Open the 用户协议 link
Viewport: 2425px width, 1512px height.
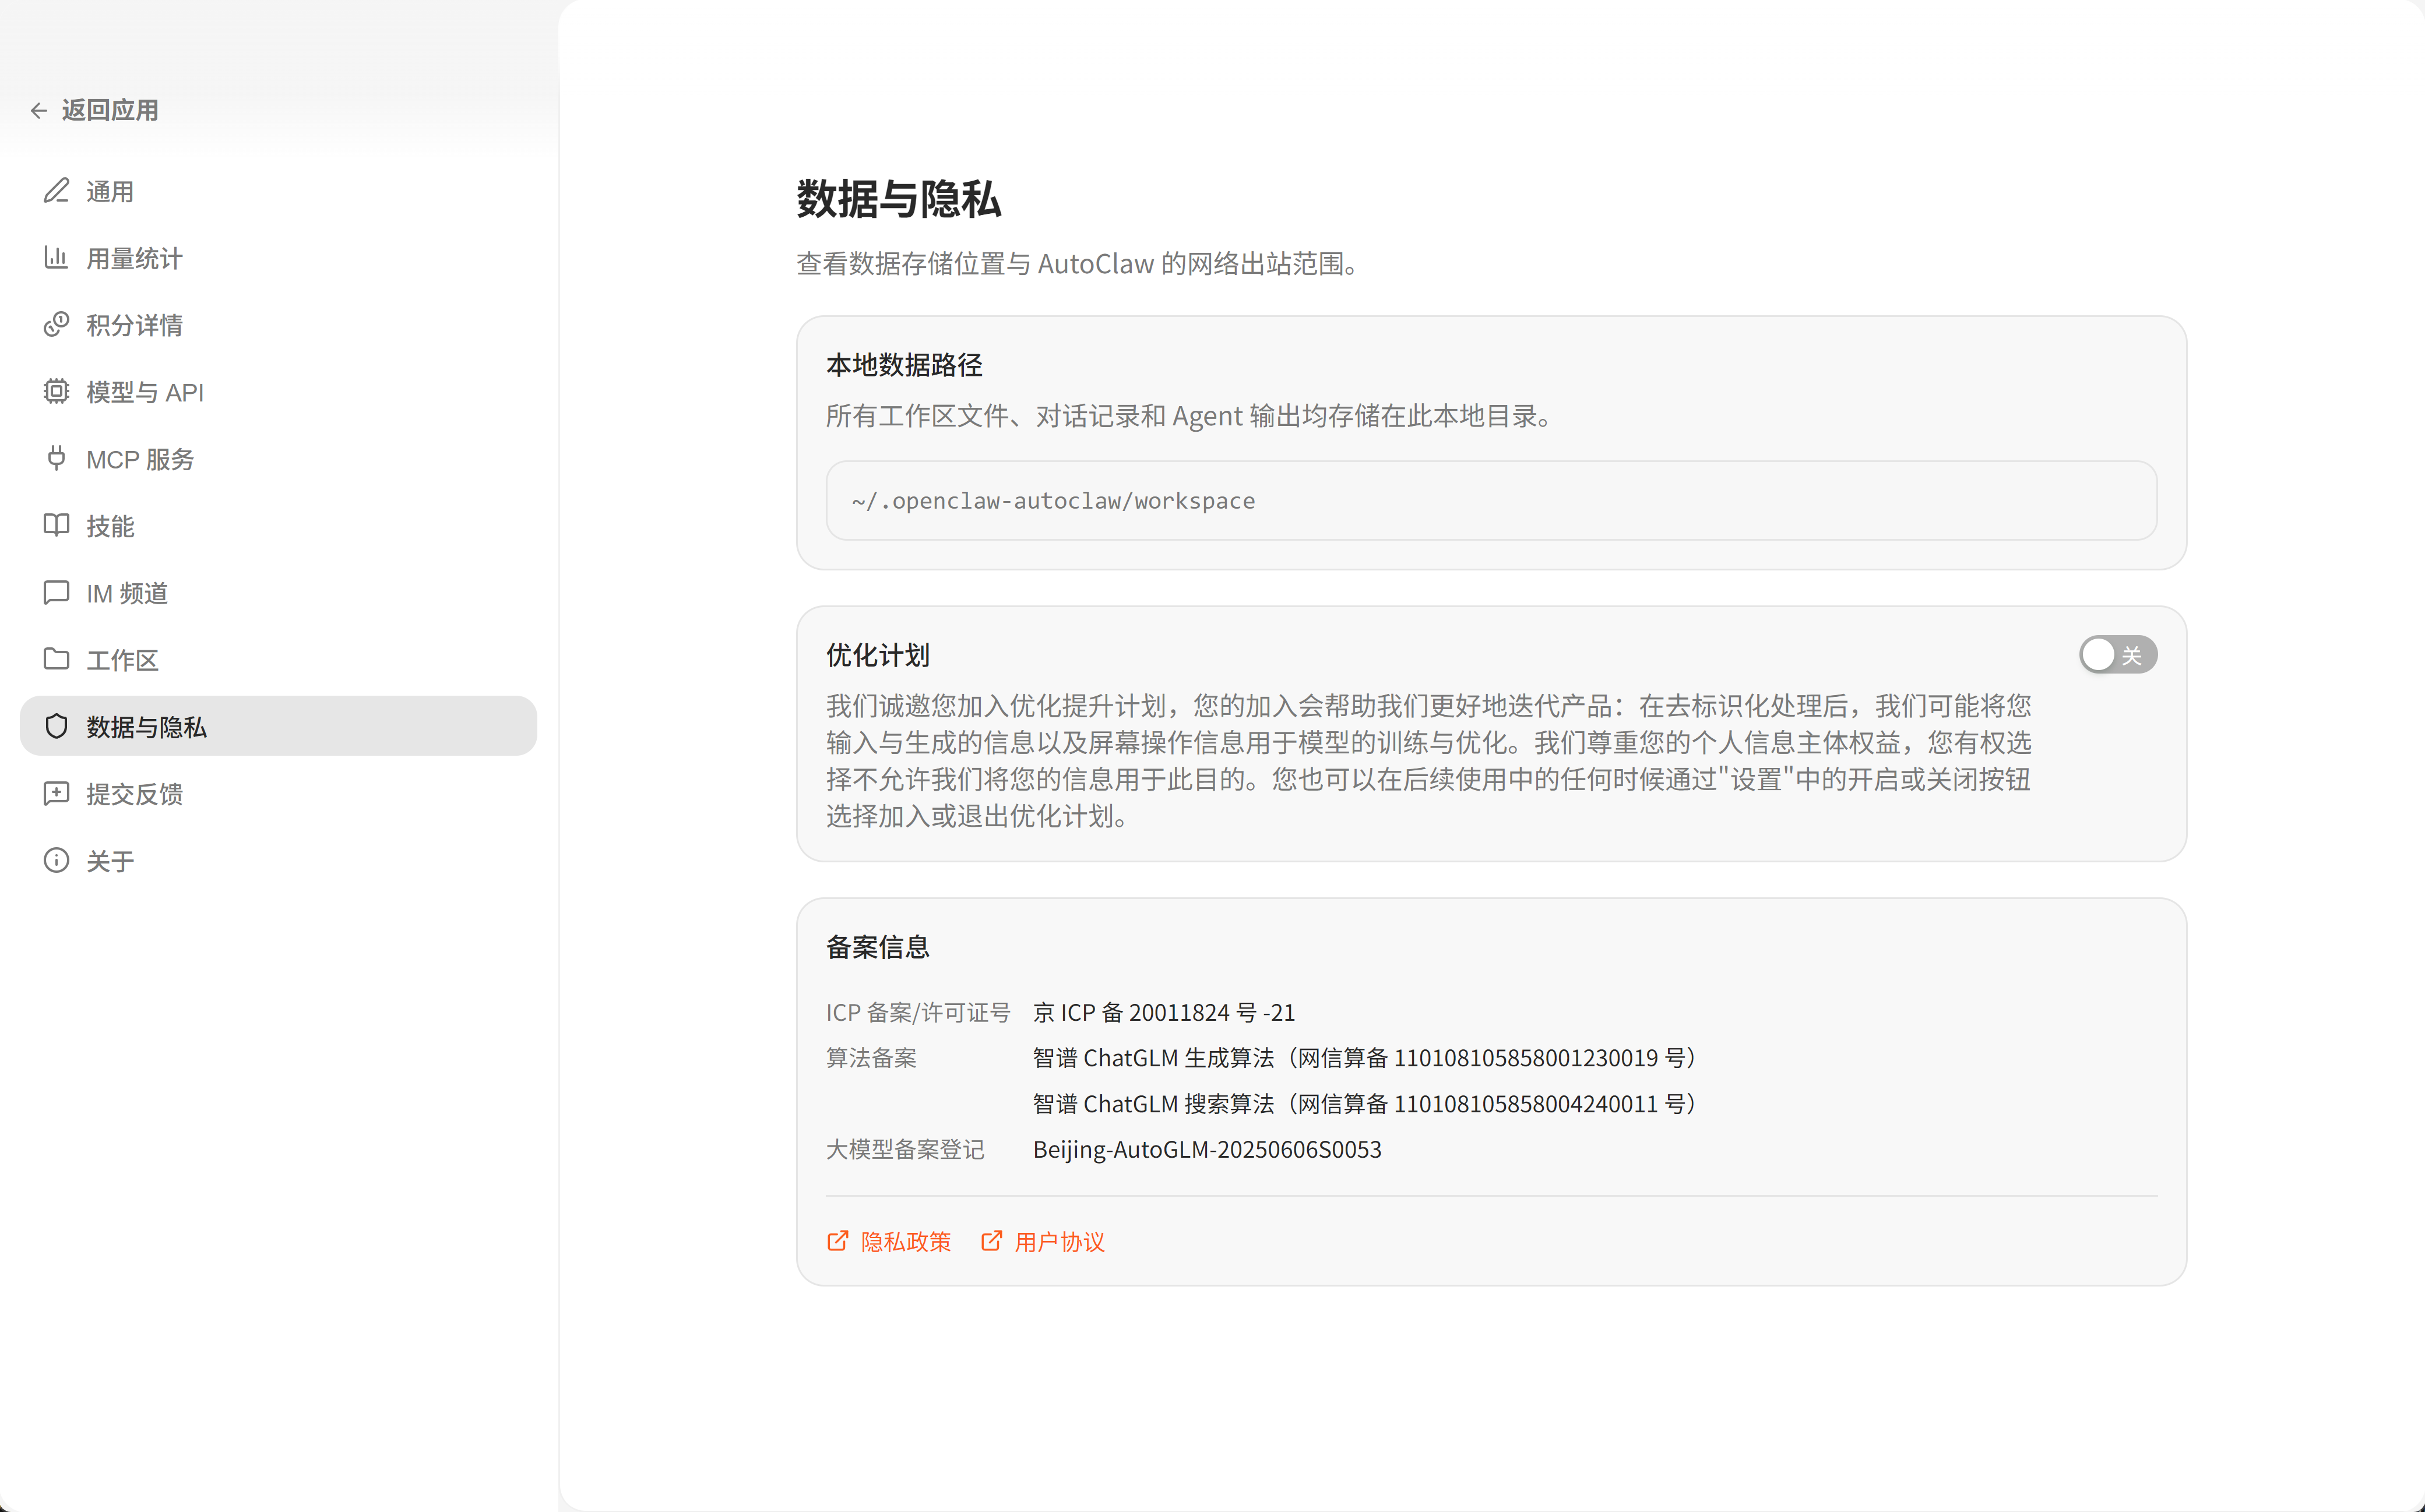(x=1059, y=1241)
